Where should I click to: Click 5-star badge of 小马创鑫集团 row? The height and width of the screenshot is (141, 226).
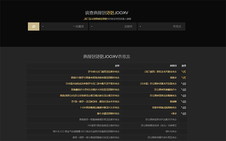coord(184,90)
